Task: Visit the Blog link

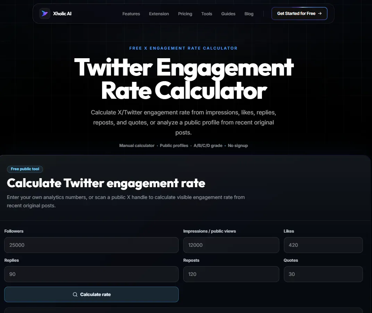Action: point(249,14)
